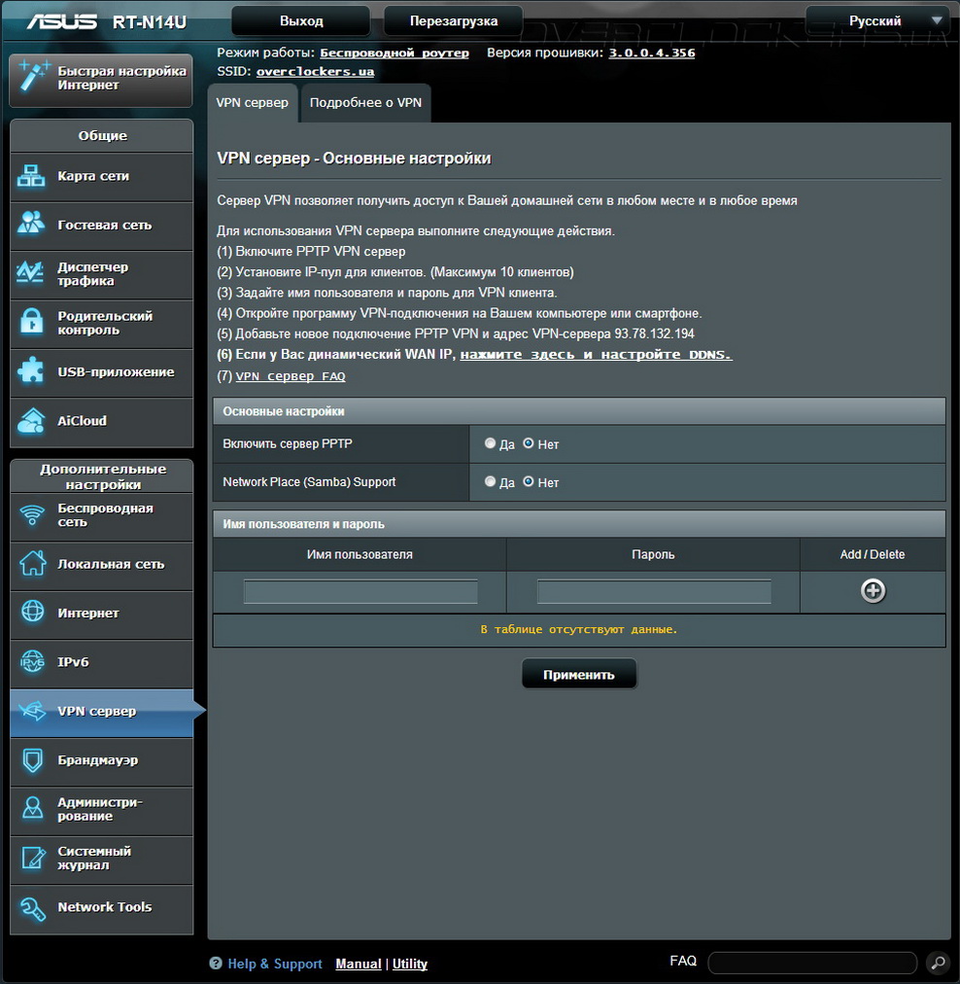
Task: Switch to Подробнее о VPN tab
Action: coord(365,102)
